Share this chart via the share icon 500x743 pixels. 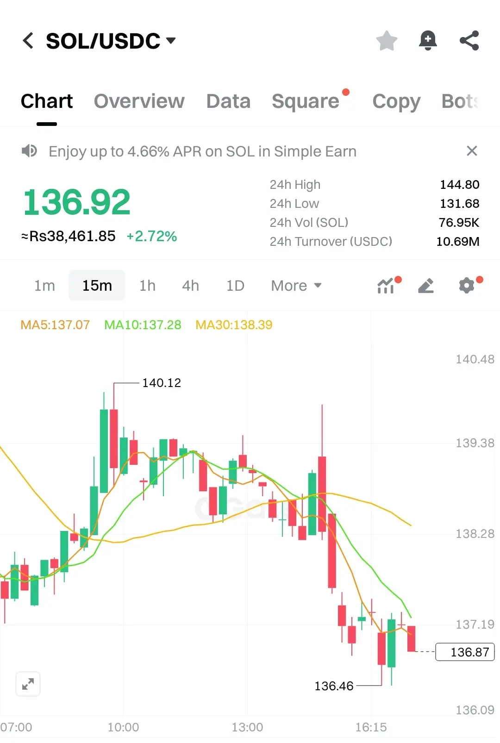point(469,41)
